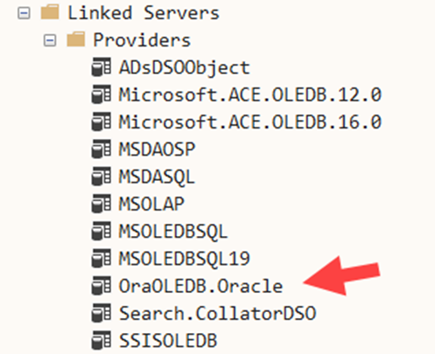
Task: Click the MSOLEDBSQL19 provider icon
Action: tap(102, 258)
